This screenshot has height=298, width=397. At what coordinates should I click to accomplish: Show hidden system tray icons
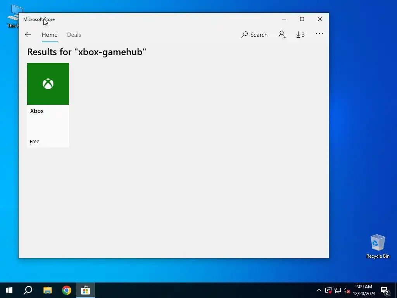(x=319, y=290)
